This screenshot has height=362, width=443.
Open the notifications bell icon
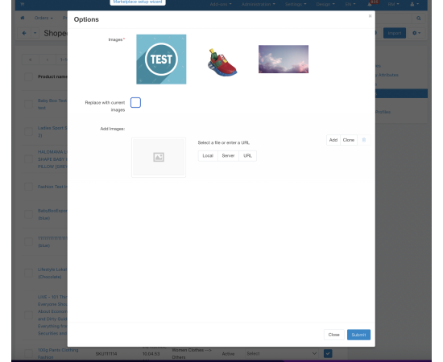pyautogui.click(x=370, y=4)
